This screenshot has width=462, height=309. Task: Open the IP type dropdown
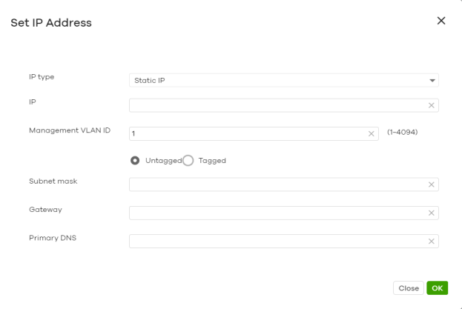coord(283,80)
